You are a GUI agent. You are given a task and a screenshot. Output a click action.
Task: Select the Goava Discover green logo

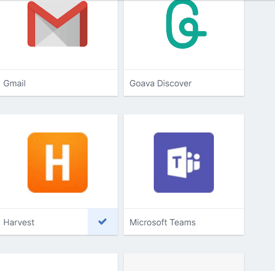(186, 24)
